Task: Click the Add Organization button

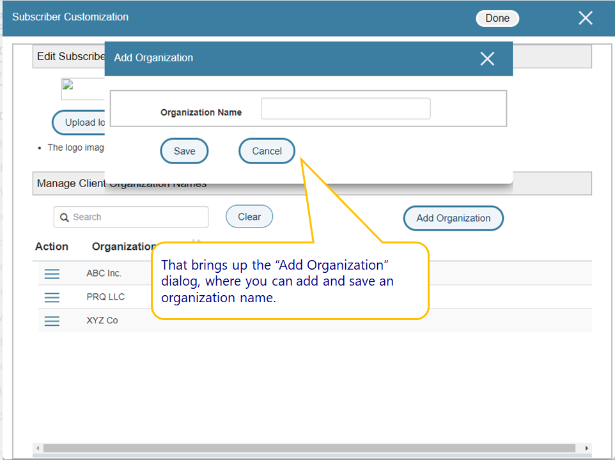Action: coord(453,218)
